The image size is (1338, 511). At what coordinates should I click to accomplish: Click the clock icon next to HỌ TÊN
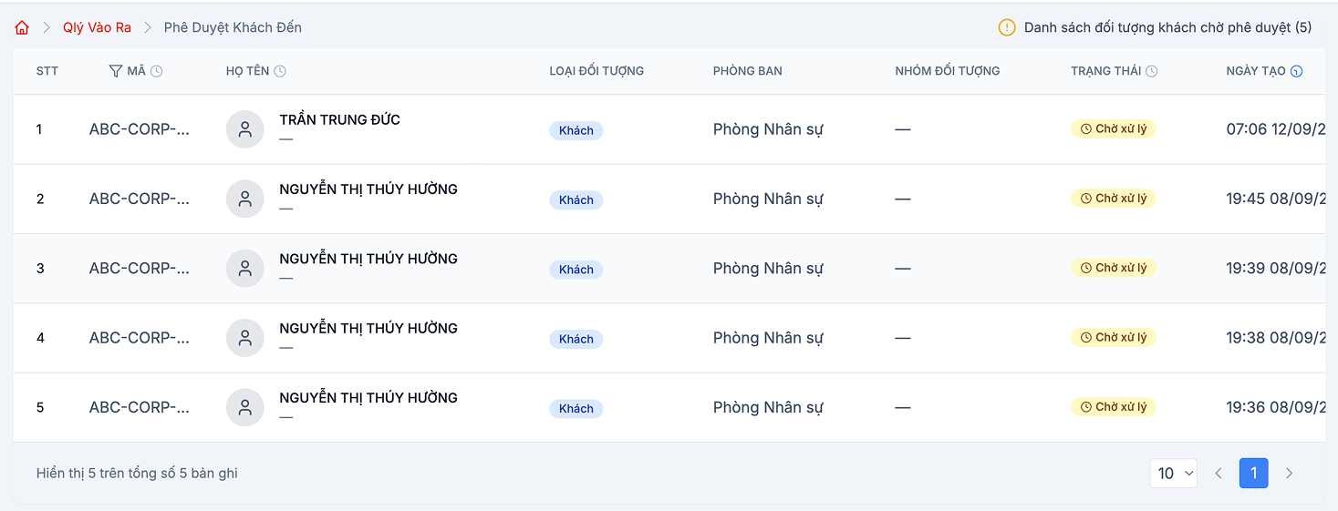click(280, 71)
